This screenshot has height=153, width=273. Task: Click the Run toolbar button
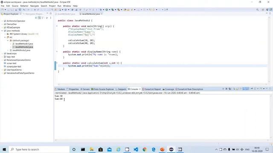coord(107,10)
